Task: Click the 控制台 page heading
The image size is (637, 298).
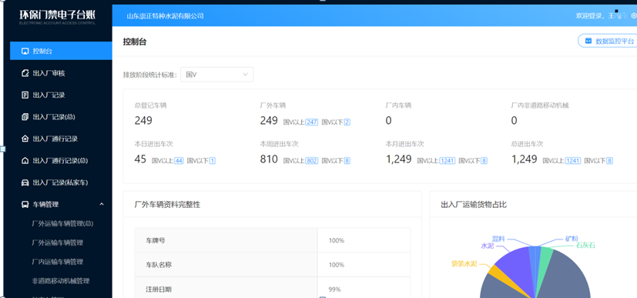Action: point(135,42)
